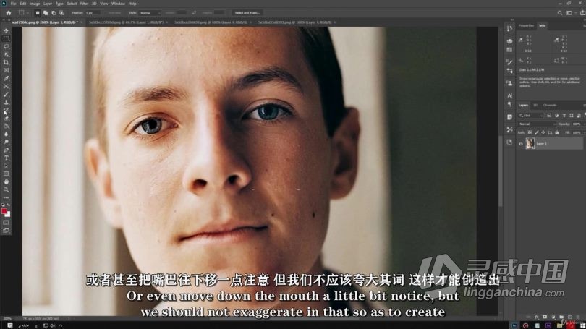This screenshot has height=329, width=586.
Task: Switch to the Channels panel tab
Action: point(550,106)
